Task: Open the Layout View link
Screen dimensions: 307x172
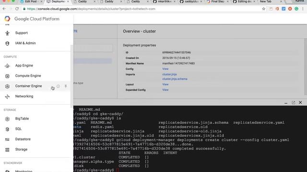Action: [165, 85]
